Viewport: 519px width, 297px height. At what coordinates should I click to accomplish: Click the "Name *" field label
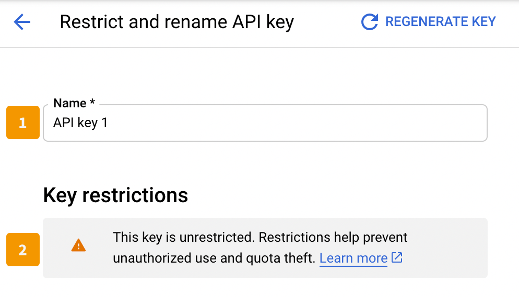pos(74,103)
